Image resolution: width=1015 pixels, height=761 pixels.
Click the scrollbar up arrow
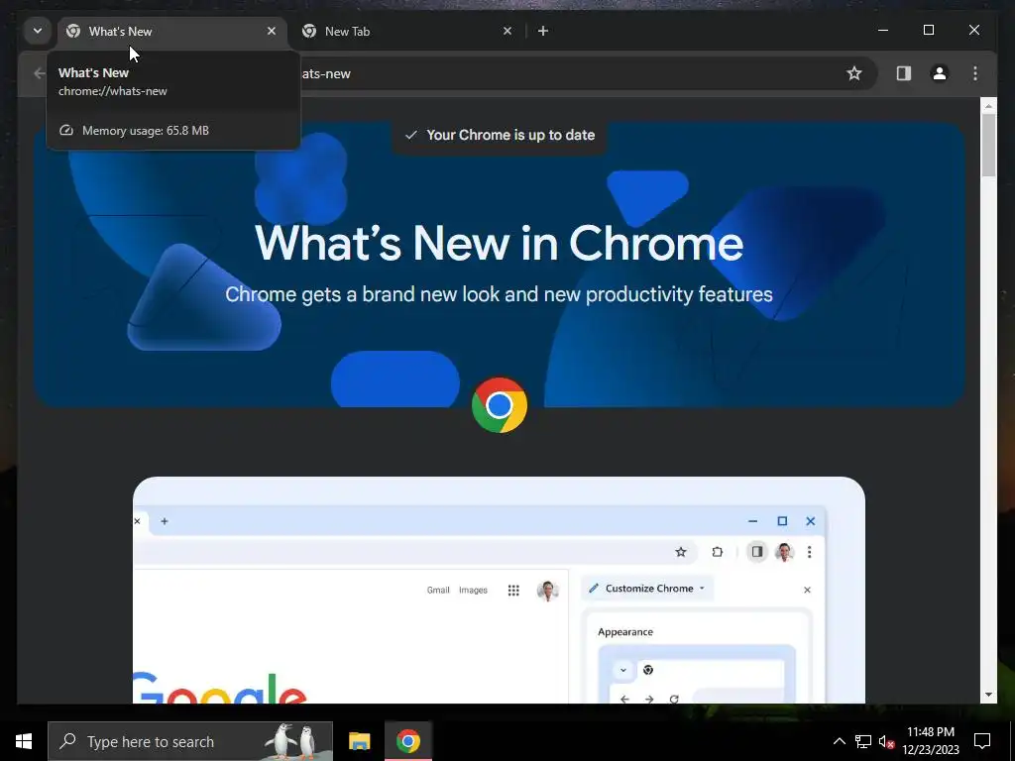pyautogui.click(x=988, y=105)
